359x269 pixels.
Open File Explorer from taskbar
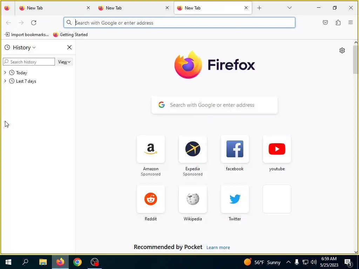[x=43, y=262]
